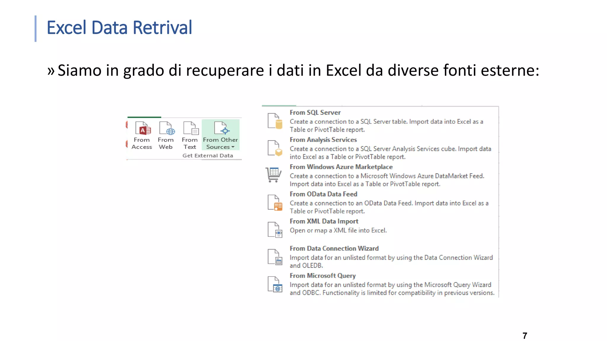Click the slide page number 7
The height and width of the screenshot is (341, 607).
pos(525,336)
